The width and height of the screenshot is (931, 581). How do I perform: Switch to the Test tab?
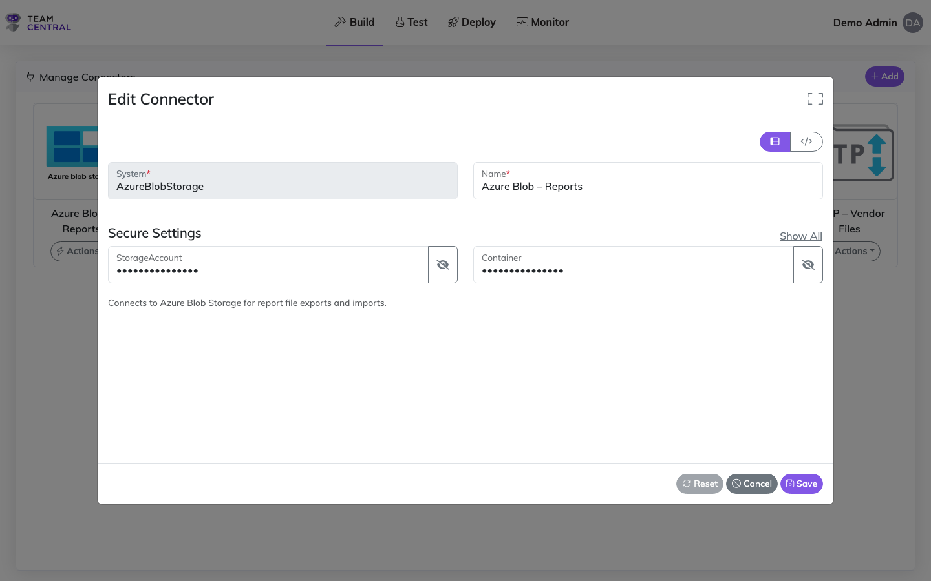[412, 21]
